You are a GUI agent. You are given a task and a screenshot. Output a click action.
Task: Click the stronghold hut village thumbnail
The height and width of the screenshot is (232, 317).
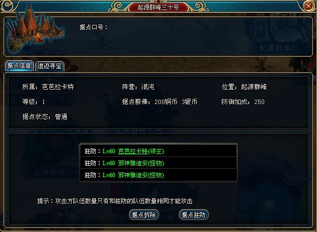point(34,29)
